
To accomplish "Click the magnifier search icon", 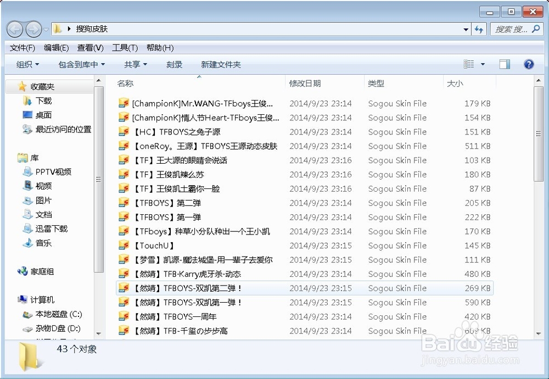I will (x=536, y=29).
